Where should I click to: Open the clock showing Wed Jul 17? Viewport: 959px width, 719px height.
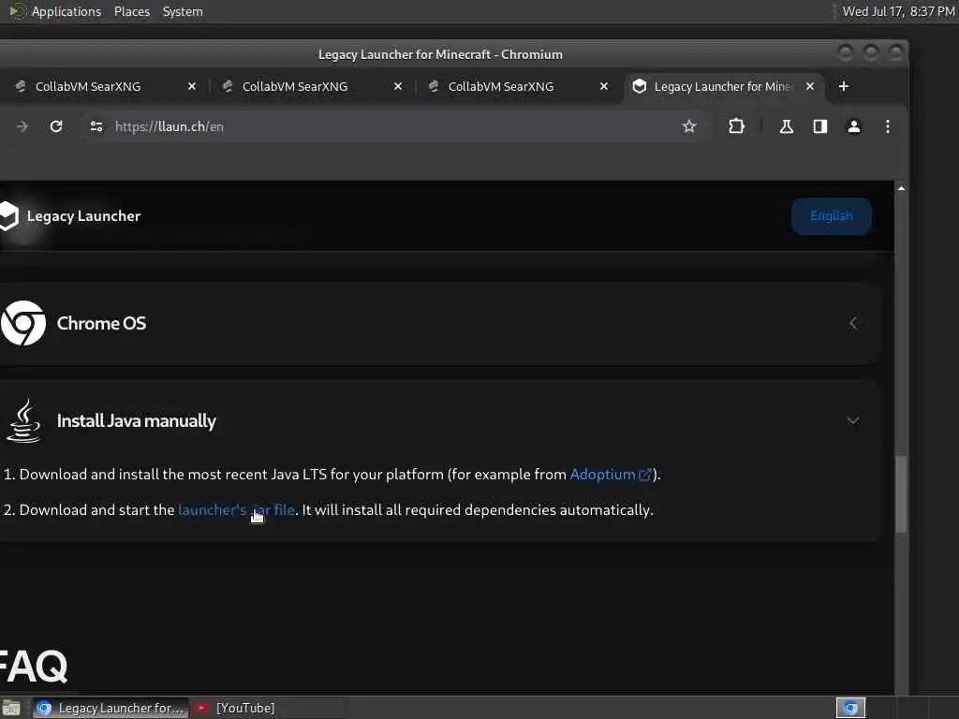(x=898, y=11)
